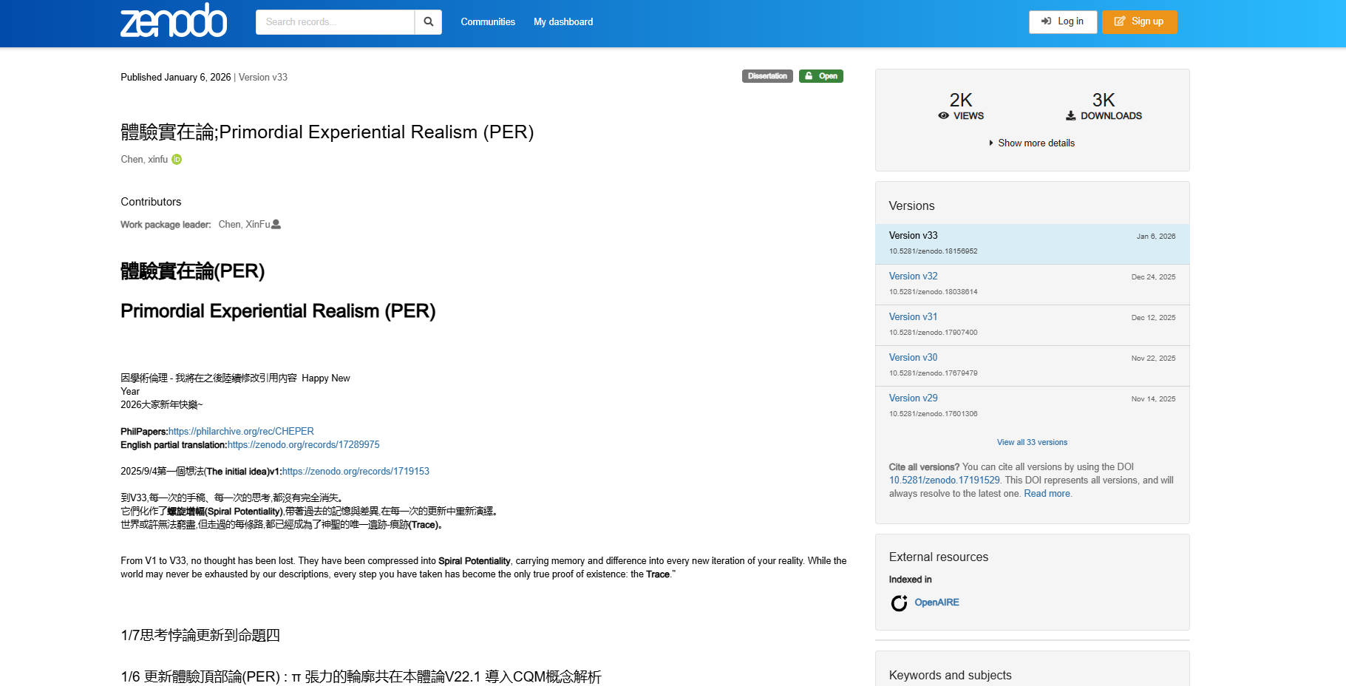Focus the Search records input field

[x=335, y=22]
